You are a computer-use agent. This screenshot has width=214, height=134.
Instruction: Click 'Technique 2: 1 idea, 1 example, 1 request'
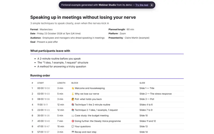point(96,110)
